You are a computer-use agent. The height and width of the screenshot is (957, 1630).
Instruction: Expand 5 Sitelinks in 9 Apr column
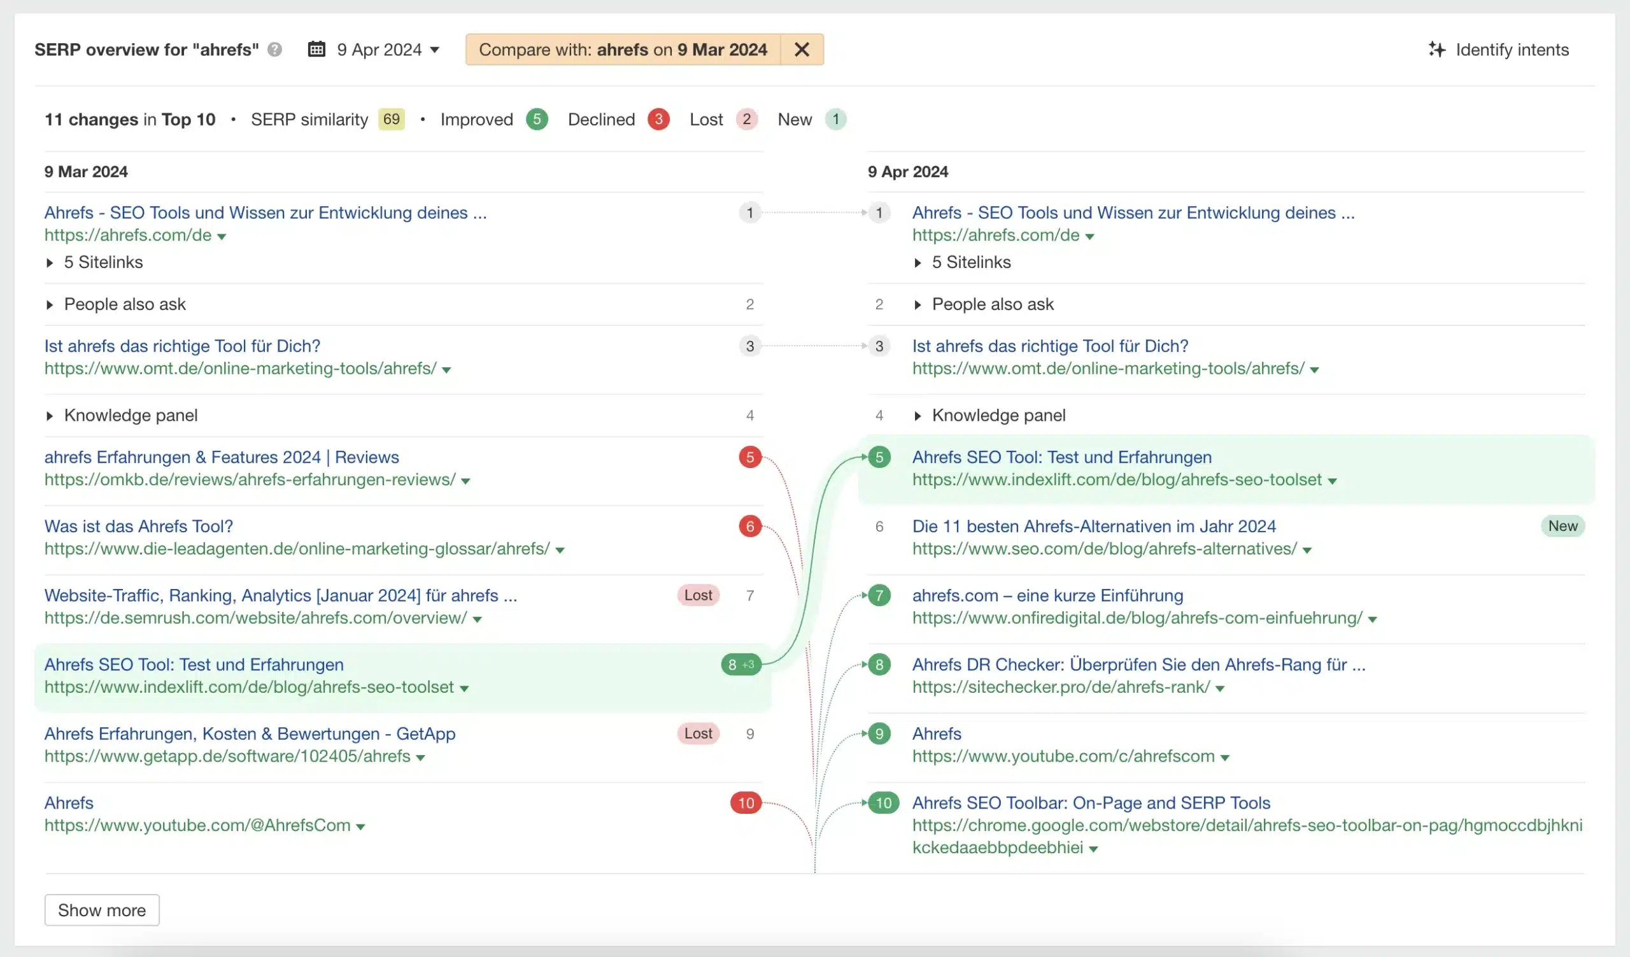click(963, 262)
